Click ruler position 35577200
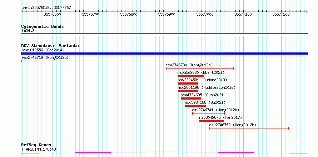Screen dimensions: 318x157 (x=281, y=14)
